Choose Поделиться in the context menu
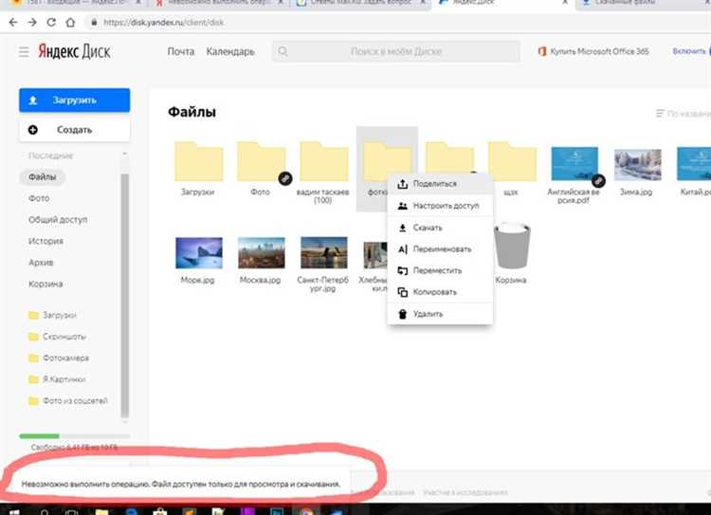The height and width of the screenshot is (515, 711). pyautogui.click(x=434, y=184)
